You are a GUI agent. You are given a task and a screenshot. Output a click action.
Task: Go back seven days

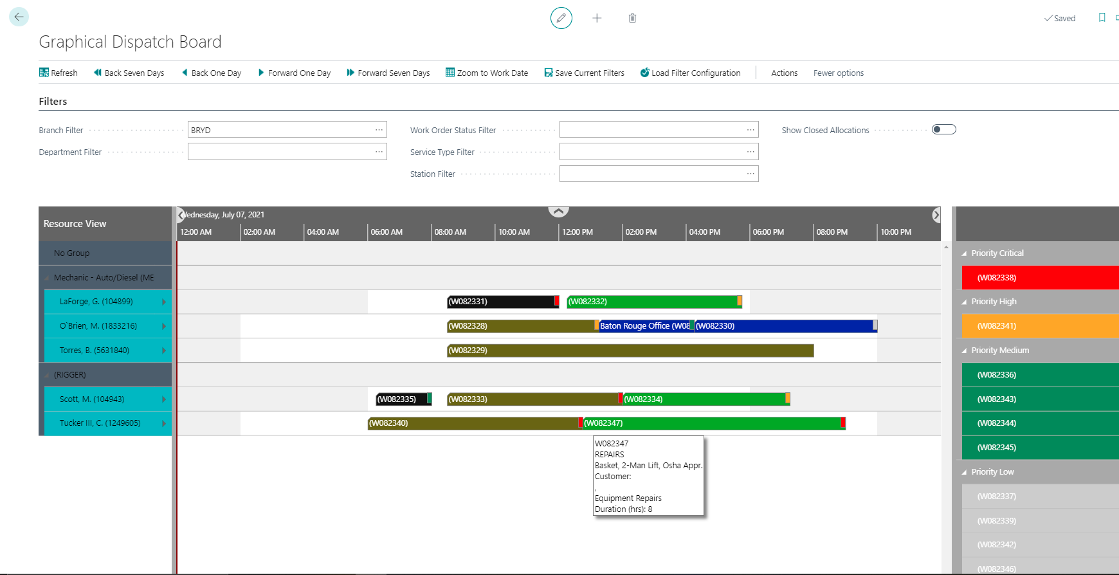click(129, 73)
